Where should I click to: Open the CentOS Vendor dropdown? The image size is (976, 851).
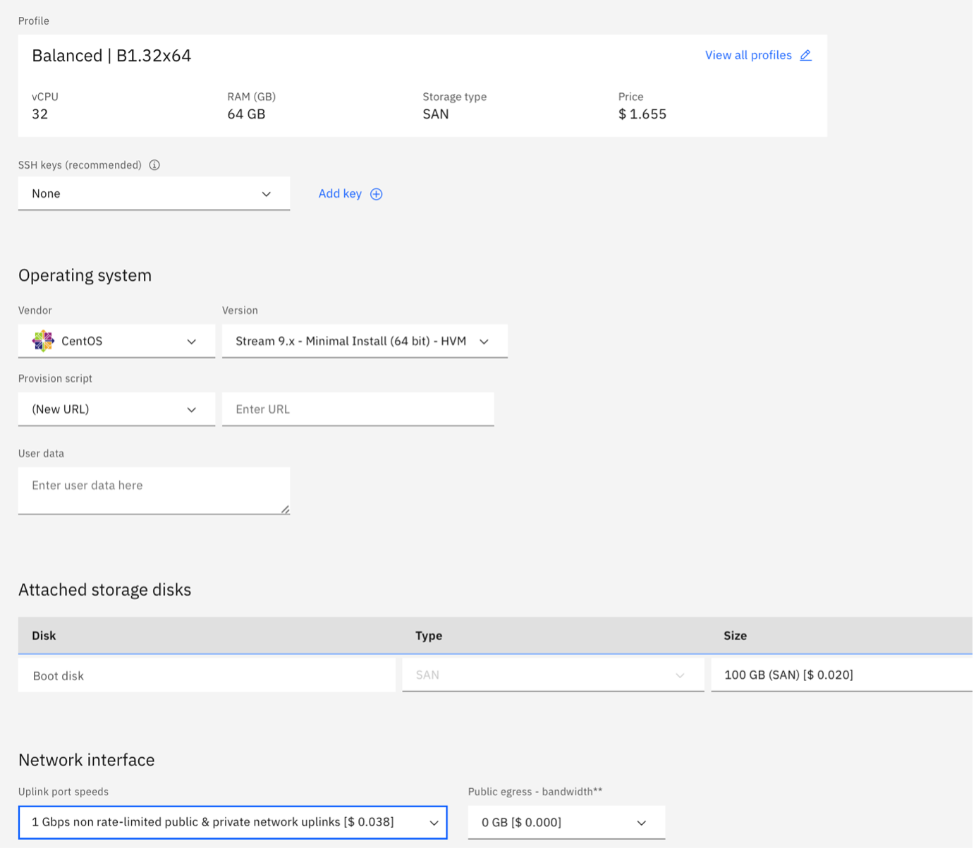click(x=116, y=342)
